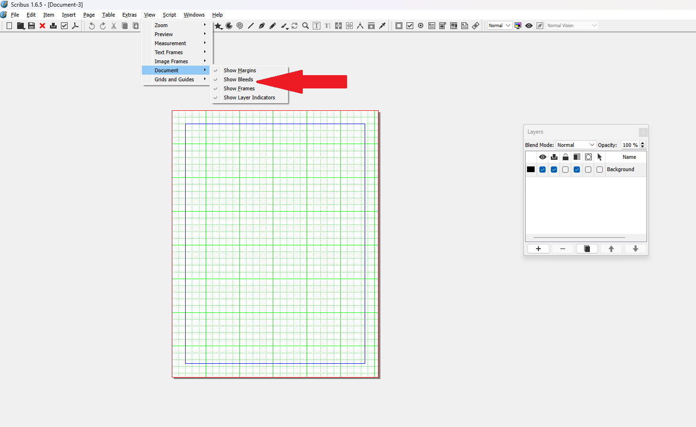Choose the Bezier Curve pen tool
This screenshot has height=427, width=696.
click(x=262, y=26)
